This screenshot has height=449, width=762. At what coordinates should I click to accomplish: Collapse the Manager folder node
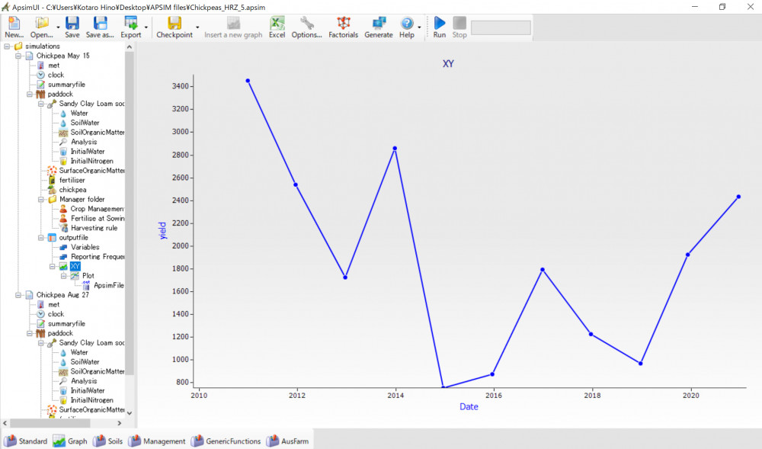(42, 199)
